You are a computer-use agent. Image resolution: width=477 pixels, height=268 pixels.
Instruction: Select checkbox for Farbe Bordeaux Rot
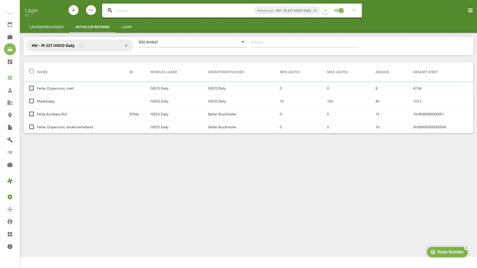[31, 114]
